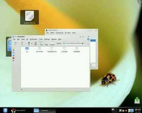Switch to the Konqueror taskbar entry
Viewport: 142px width, 113px height.
coord(44,110)
